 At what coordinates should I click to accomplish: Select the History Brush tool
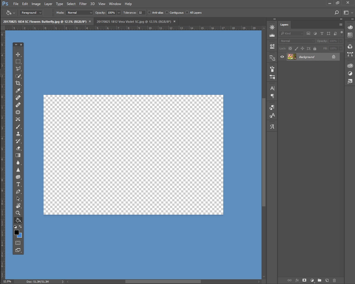pos(18,141)
